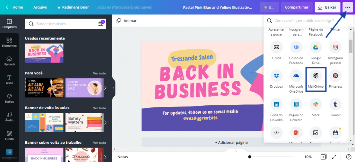This screenshot has width=355, height=162.
Task: Select the Grupo do Facebook option
Action: coord(296,53)
